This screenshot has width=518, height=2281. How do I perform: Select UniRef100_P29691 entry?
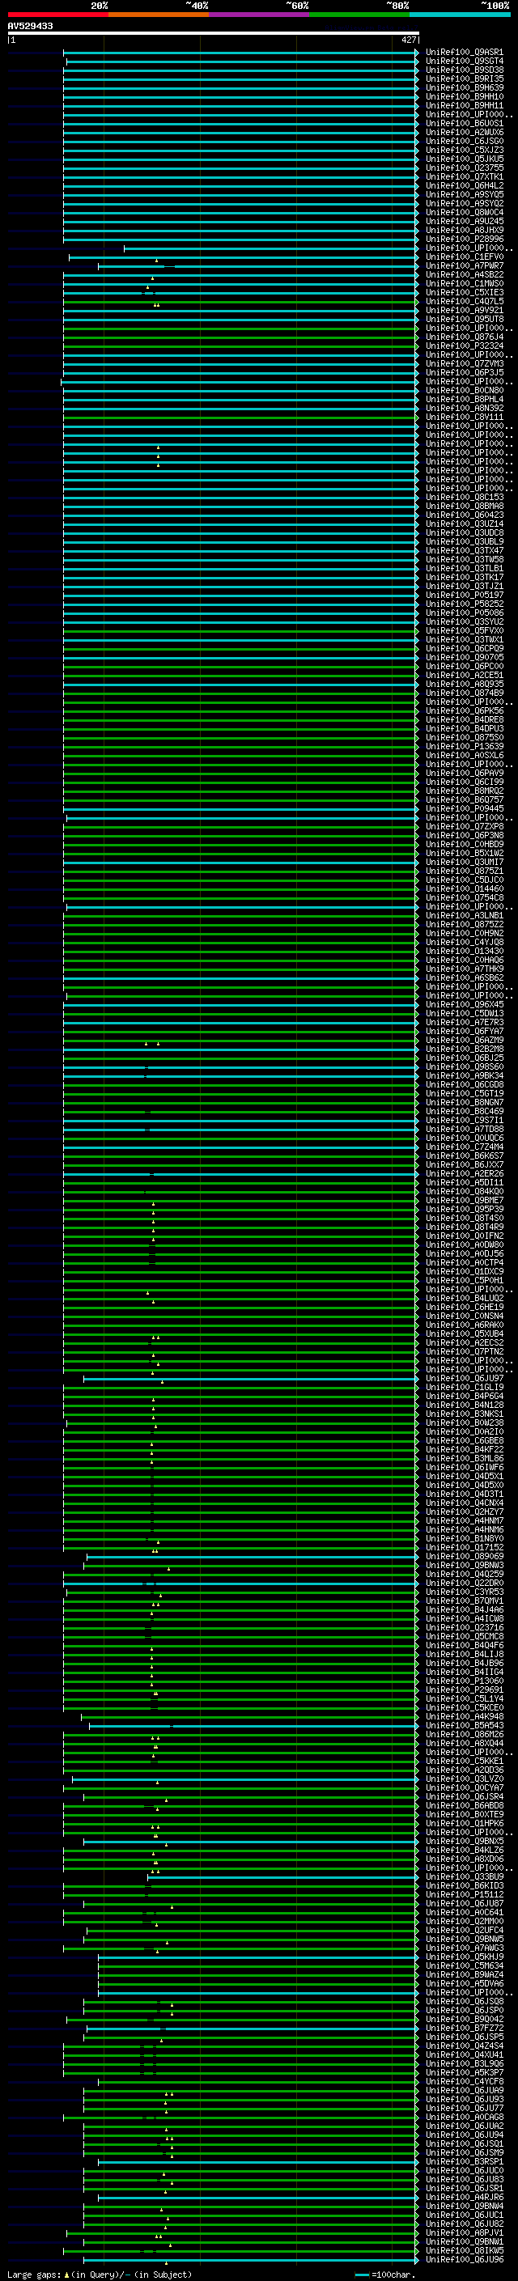464,1690
